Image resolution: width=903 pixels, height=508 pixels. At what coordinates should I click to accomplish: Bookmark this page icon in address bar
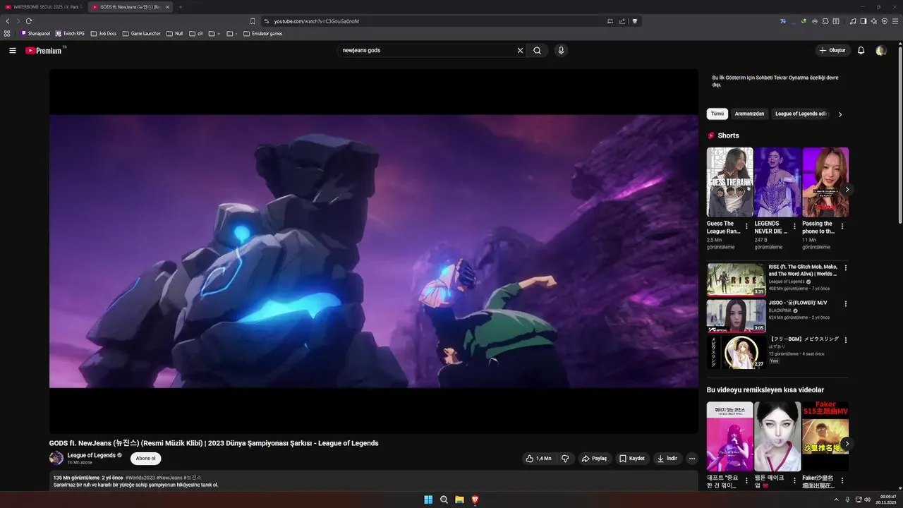[x=253, y=21]
